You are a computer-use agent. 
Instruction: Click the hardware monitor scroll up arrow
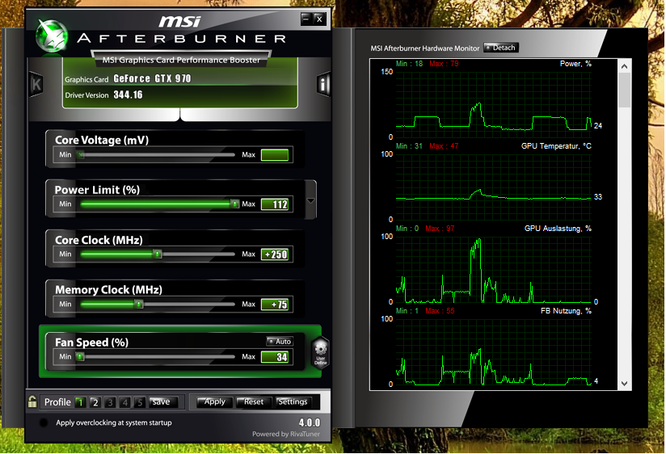pyautogui.click(x=624, y=66)
